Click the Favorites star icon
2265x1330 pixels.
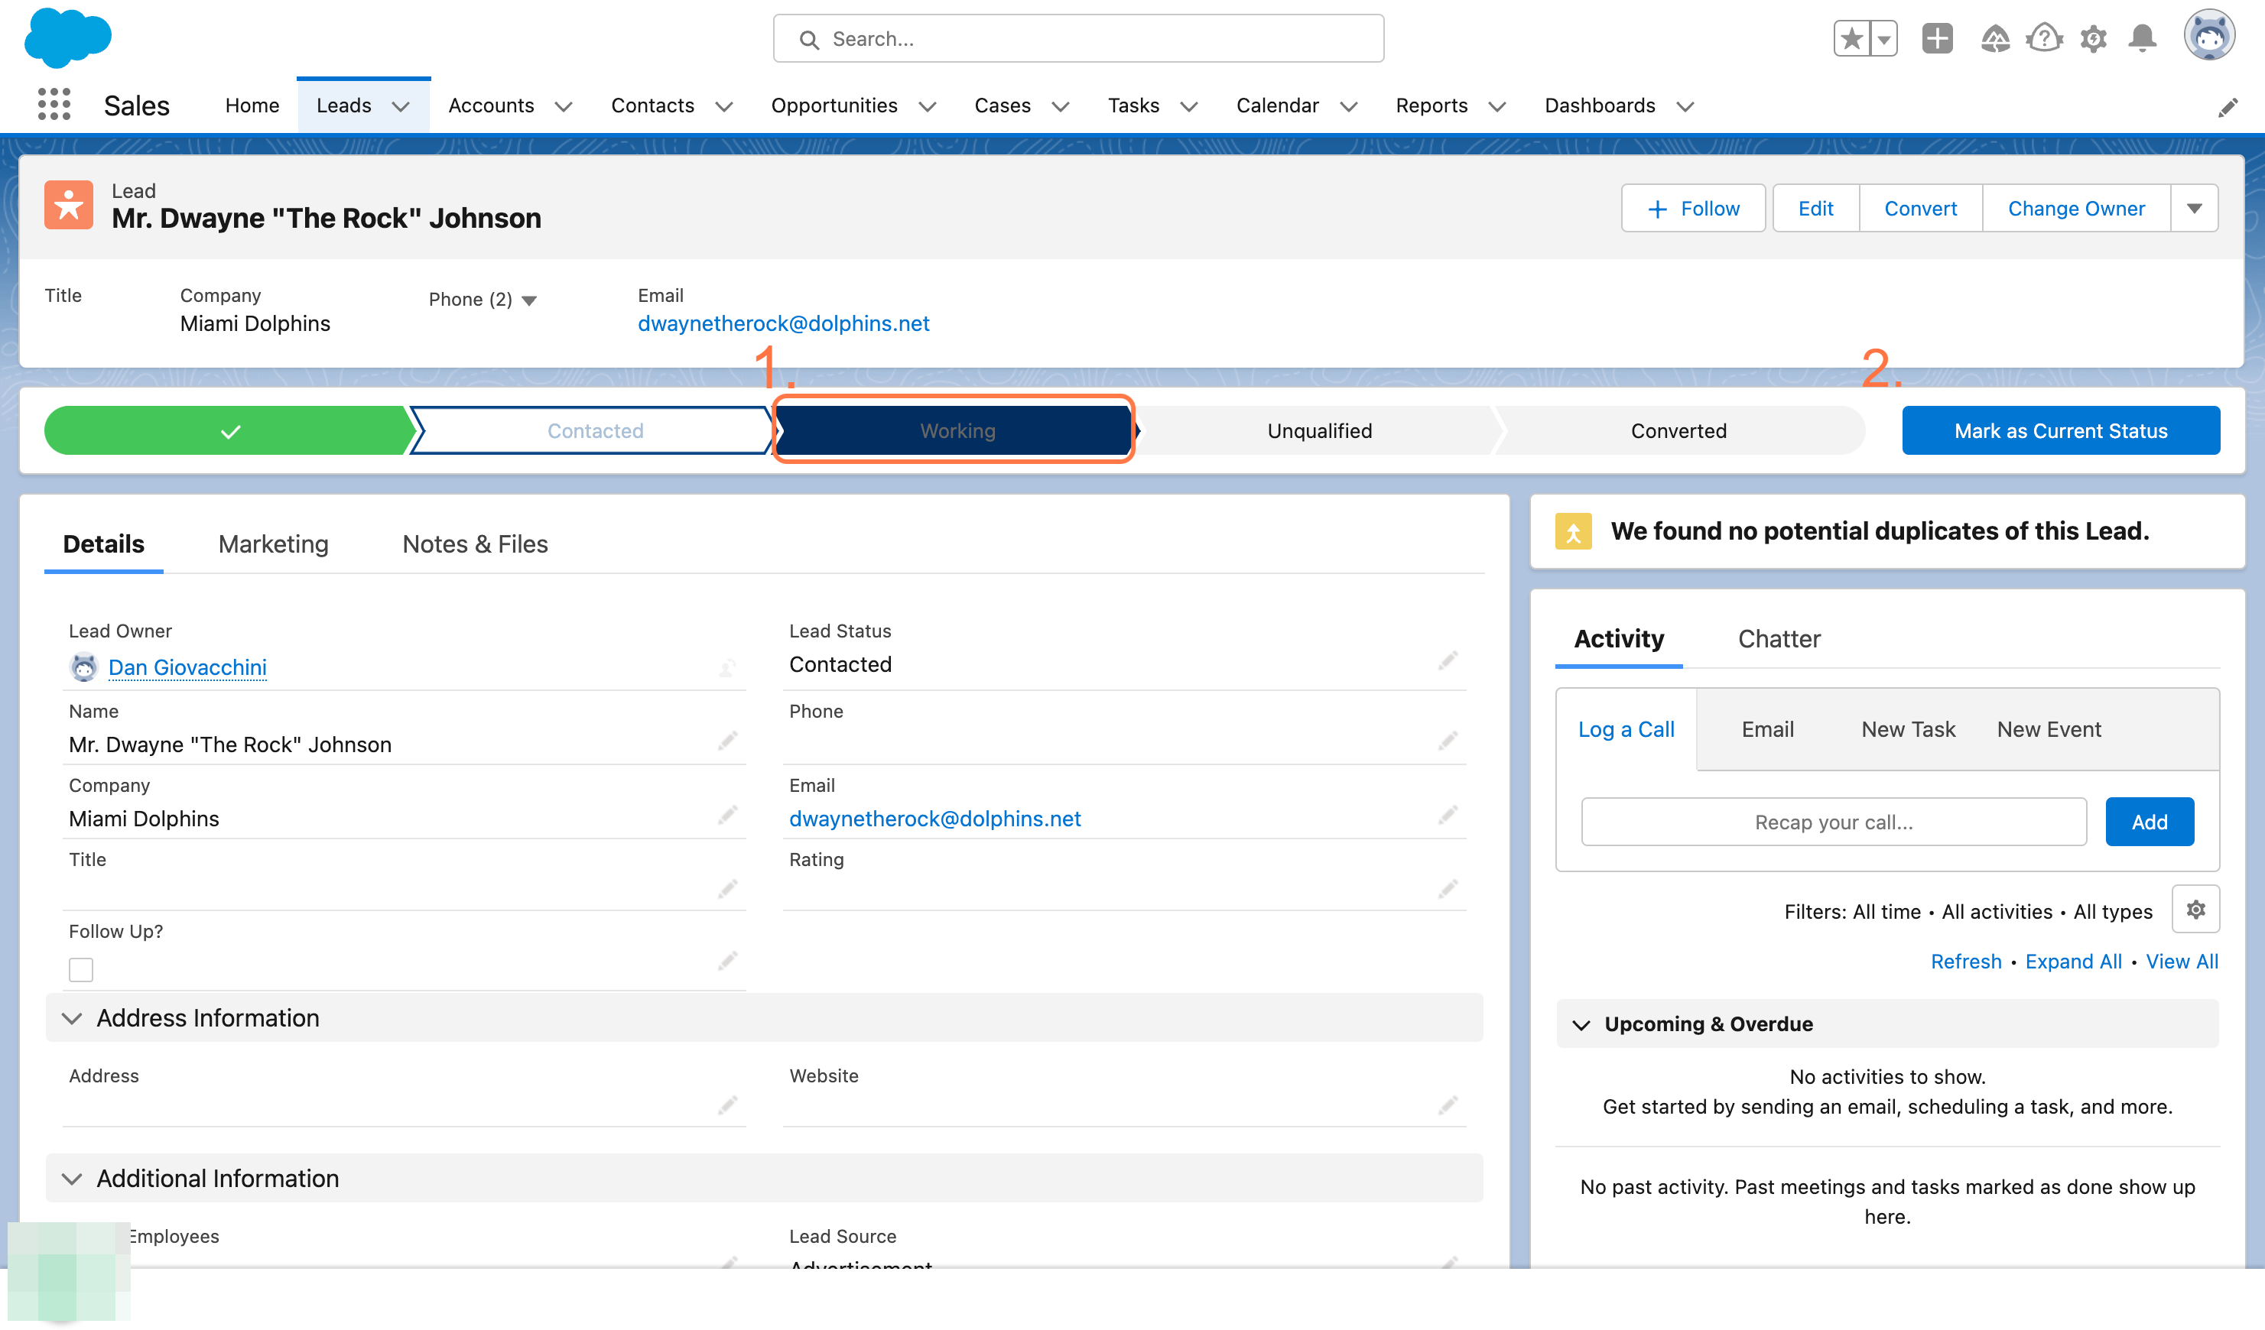[1851, 39]
